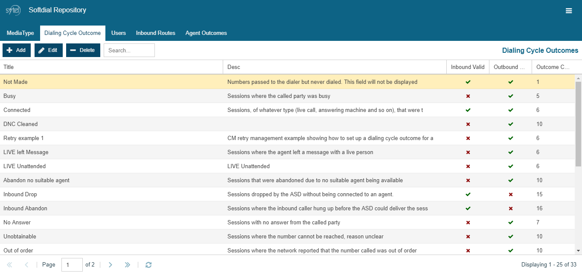This screenshot has height=275, width=582.
Task: Click Outbound cross for Inbound Drop
Action: pos(511,195)
